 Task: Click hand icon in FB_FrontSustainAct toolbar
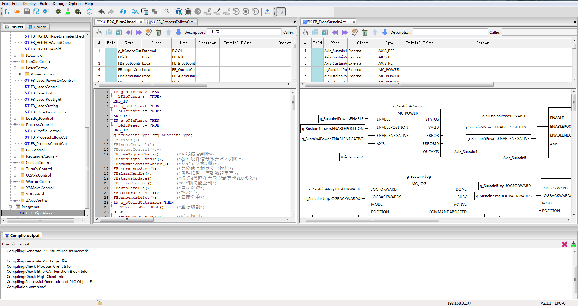tap(305, 32)
